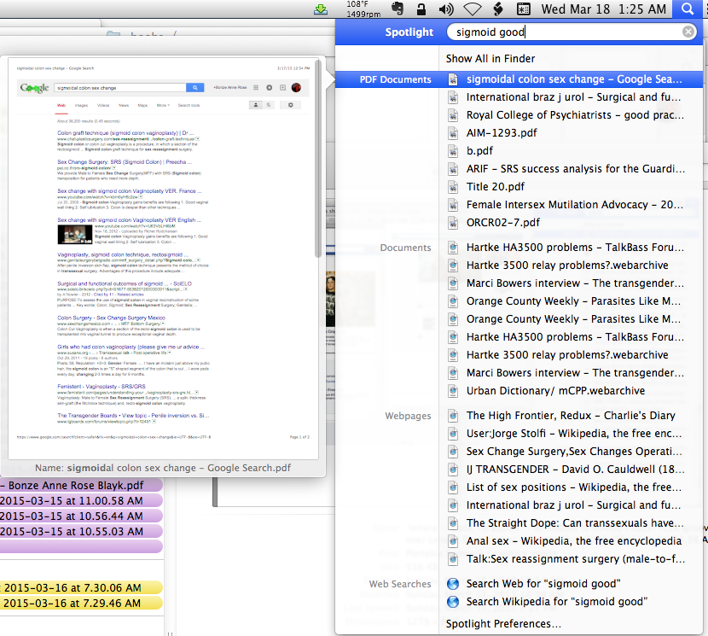The image size is (708, 636).
Task: Open the calendar grid menu bar icon
Action: (x=524, y=9)
